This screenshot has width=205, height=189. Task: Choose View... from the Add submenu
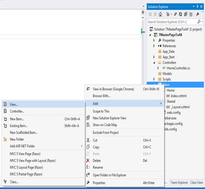pos(14,105)
